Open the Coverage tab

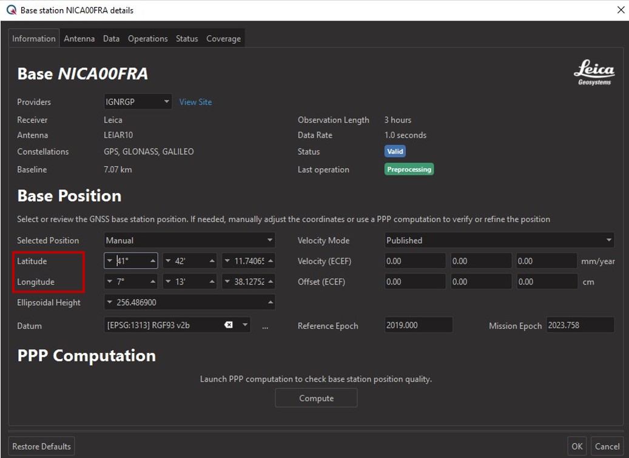[223, 38]
